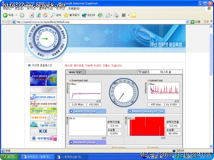Click the History clock icon

(100, 15)
